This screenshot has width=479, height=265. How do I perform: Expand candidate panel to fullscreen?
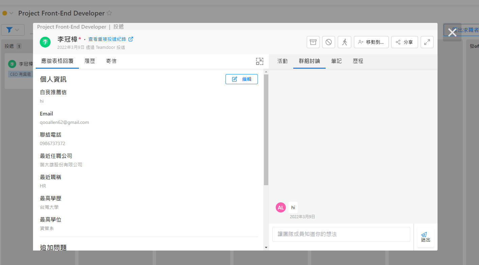coord(427,42)
